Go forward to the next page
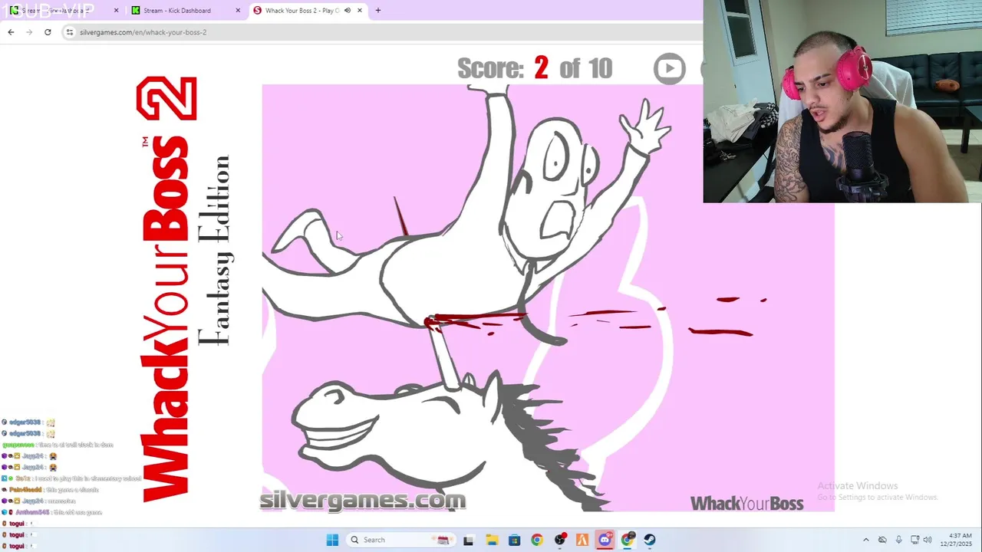 coord(29,32)
